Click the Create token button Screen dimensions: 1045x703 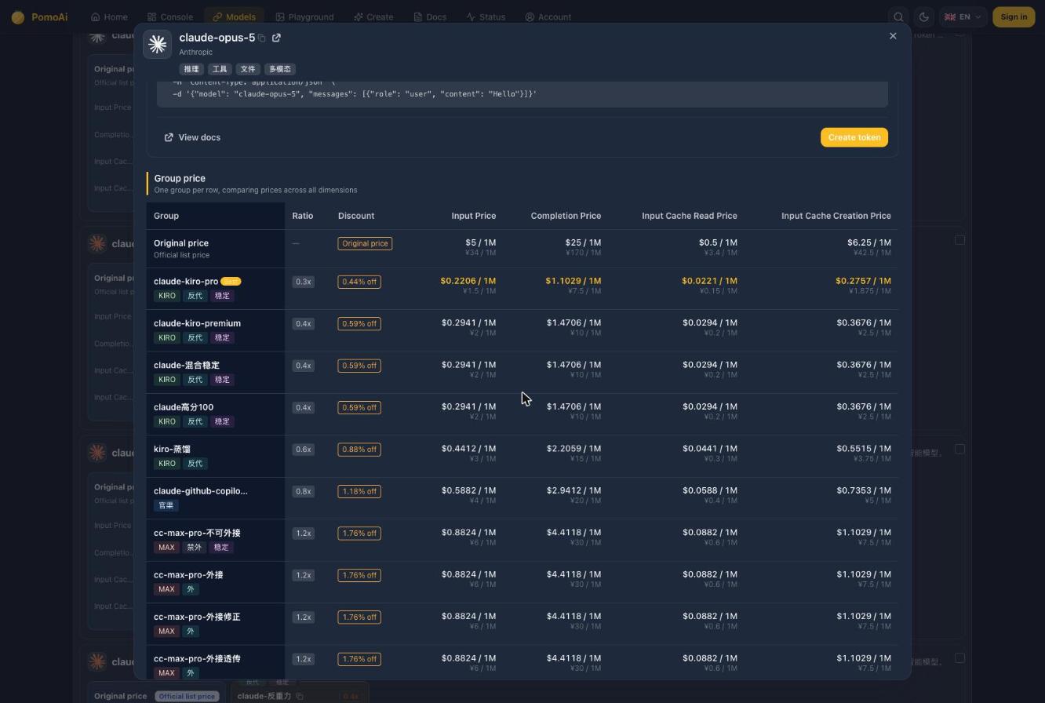coord(854,137)
